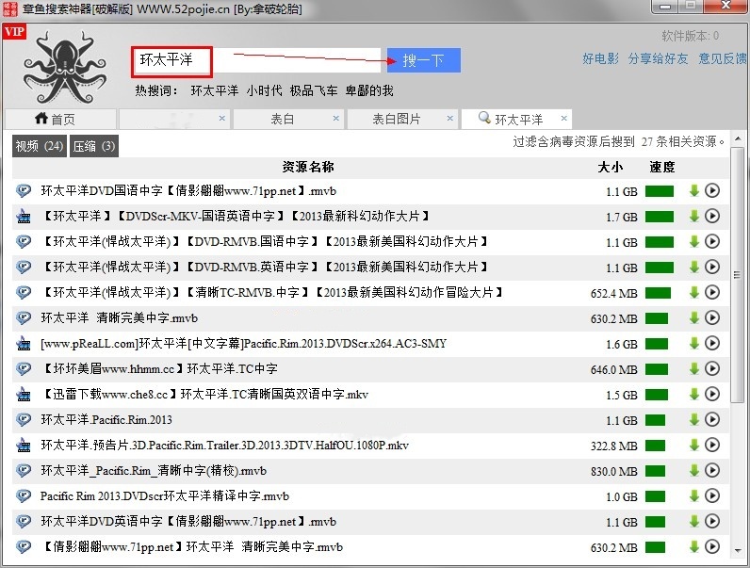The image size is (750, 568).
Task: Select row 【倩影翩翩www.71pp.net】环太平洋 清晰完美中字.rmvb
Action: tap(370, 546)
